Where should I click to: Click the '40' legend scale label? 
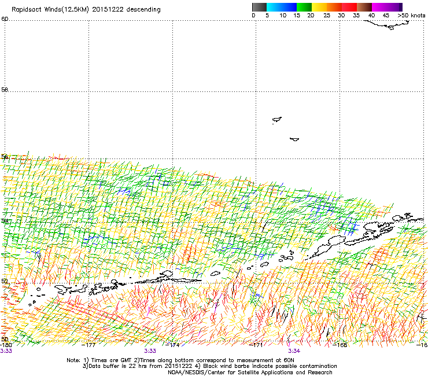[371, 16]
